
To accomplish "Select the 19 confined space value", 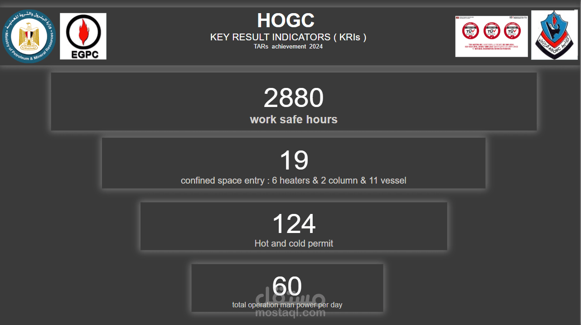I will click(x=294, y=160).
